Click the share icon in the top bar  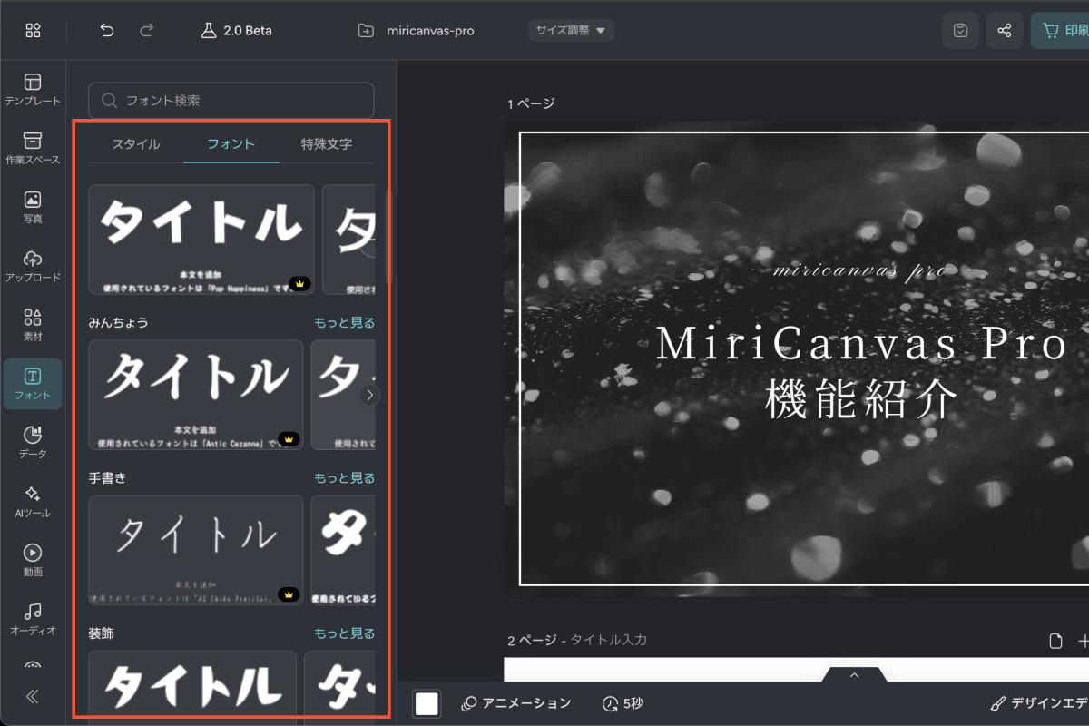pyautogui.click(x=1005, y=30)
